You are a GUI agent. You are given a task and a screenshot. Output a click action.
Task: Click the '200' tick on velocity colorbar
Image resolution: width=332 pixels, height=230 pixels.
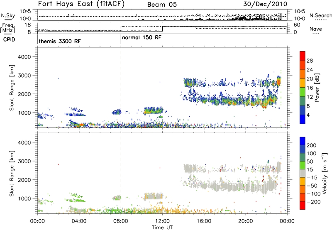312,145
